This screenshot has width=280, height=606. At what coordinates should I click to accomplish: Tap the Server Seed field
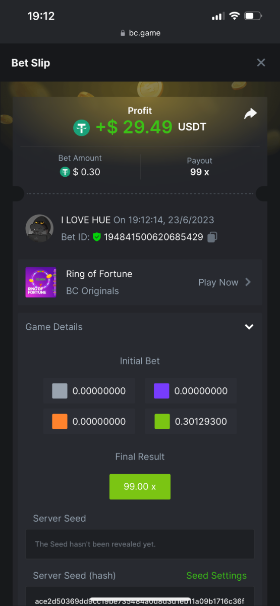tap(140, 544)
